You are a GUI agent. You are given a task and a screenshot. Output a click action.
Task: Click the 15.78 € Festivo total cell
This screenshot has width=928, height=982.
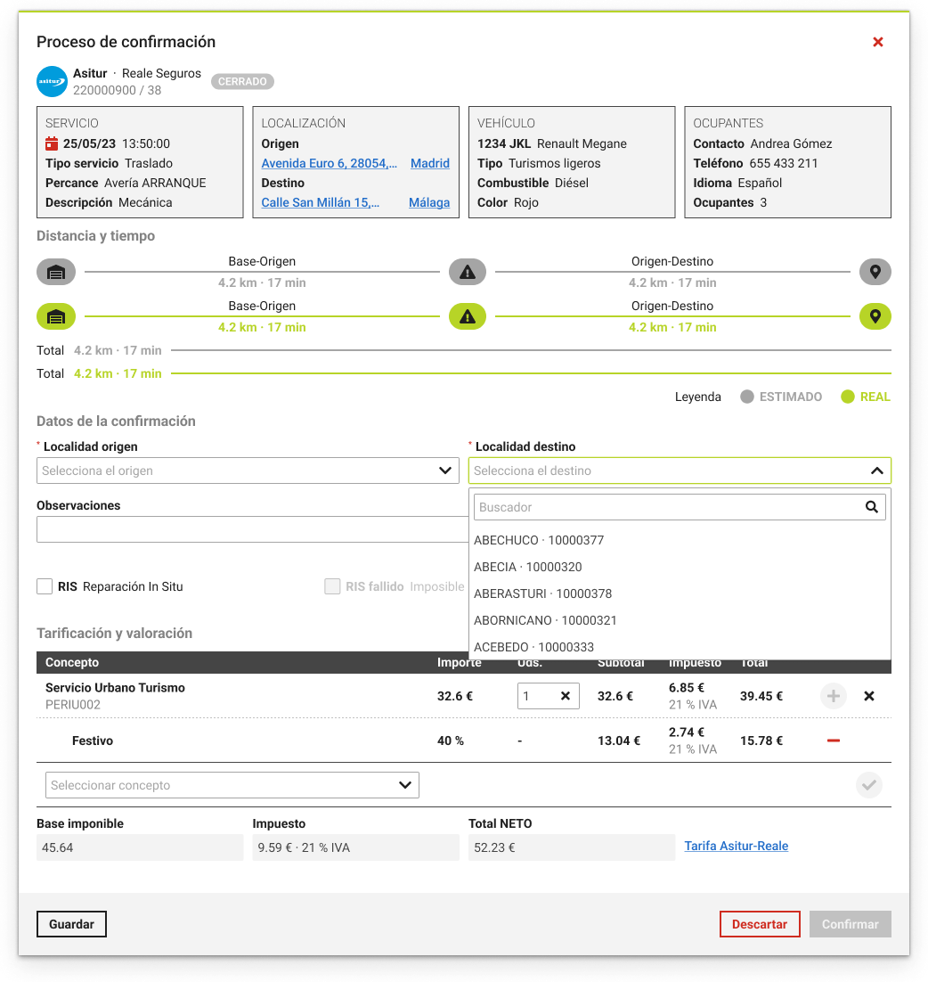(x=761, y=741)
